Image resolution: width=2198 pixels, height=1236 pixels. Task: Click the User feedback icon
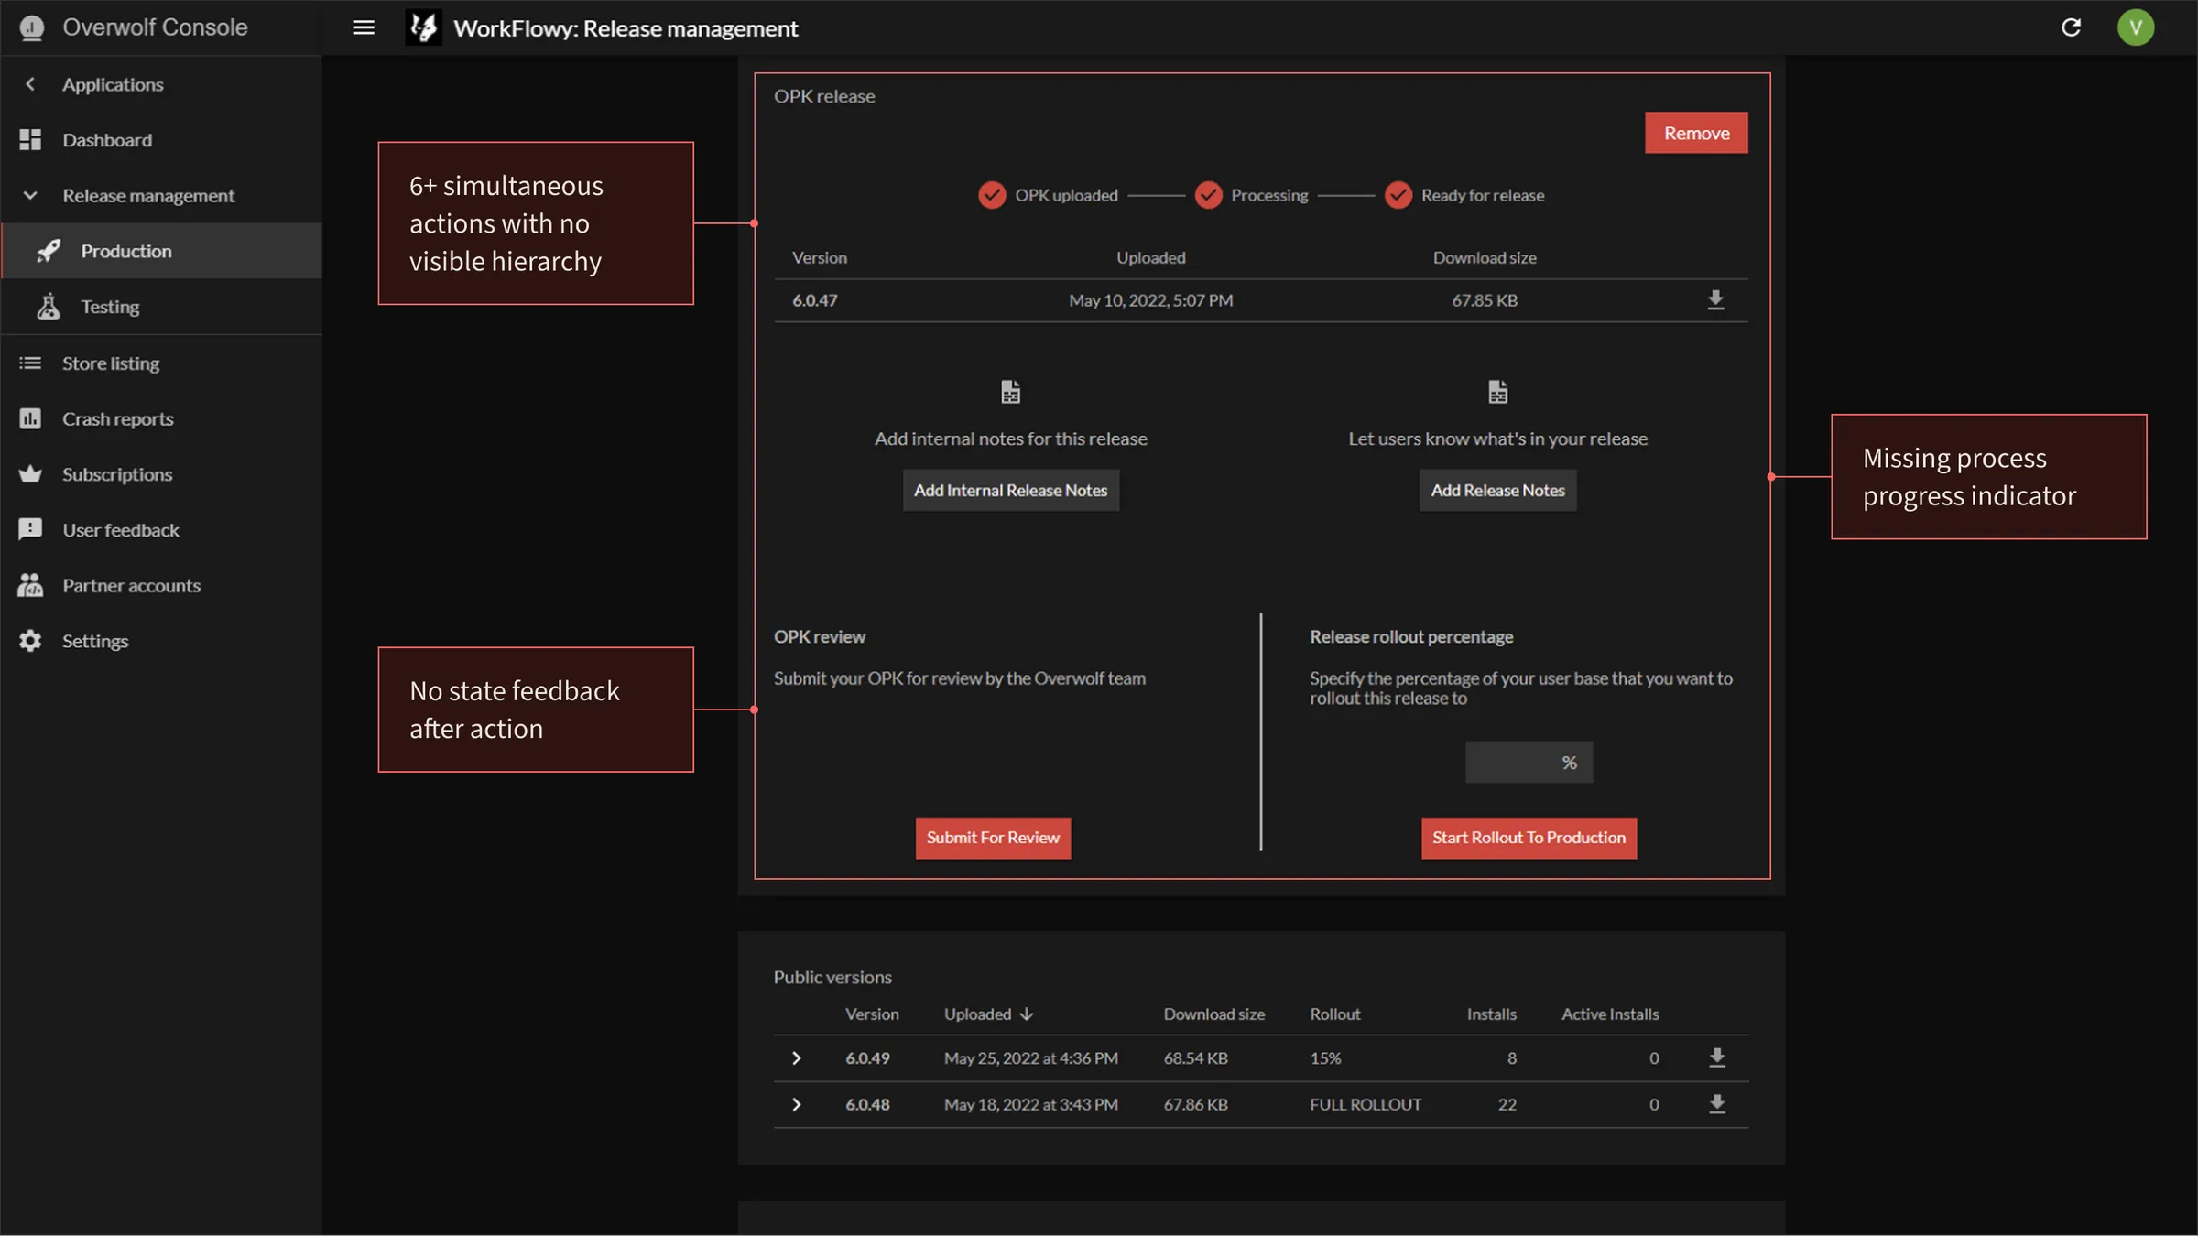(x=30, y=529)
